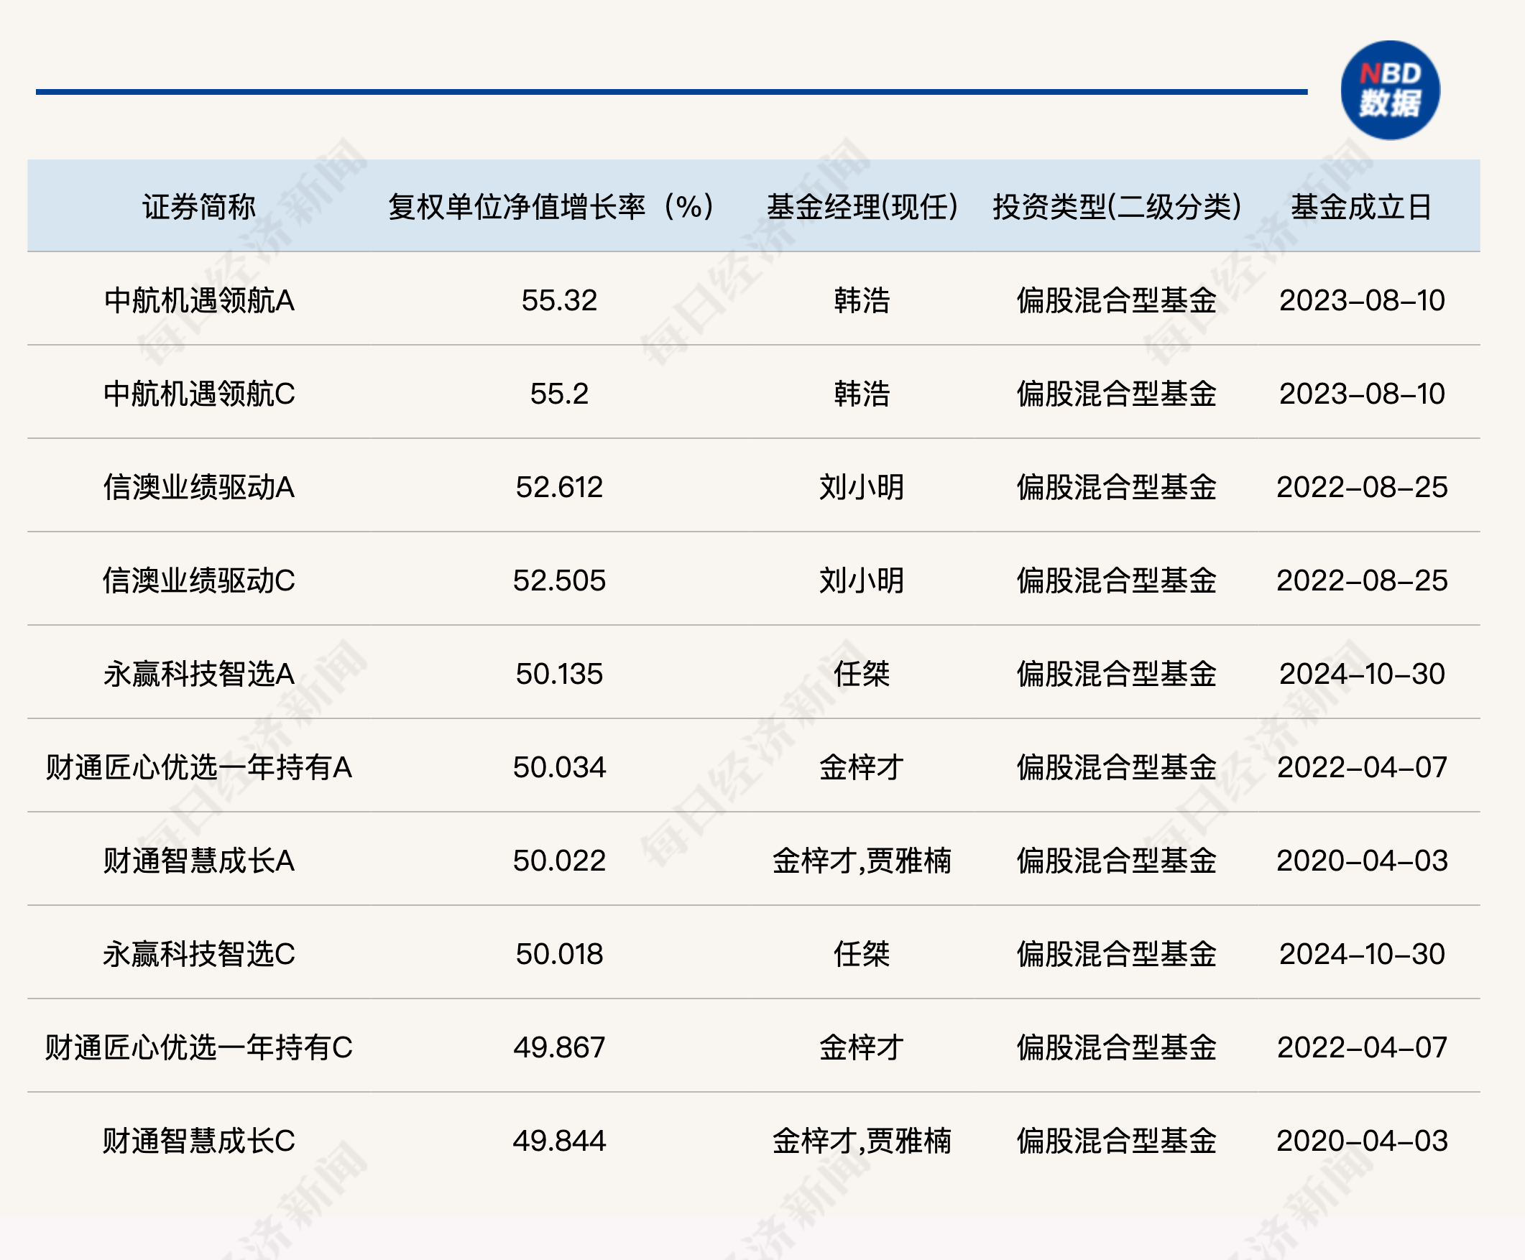Screen dimensions: 1525x1260
Task: Click the 基金经理(现任) column header
Action: tap(862, 207)
